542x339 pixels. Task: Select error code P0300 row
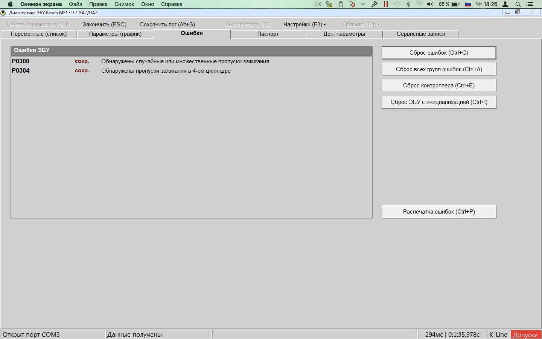[192, 61]
